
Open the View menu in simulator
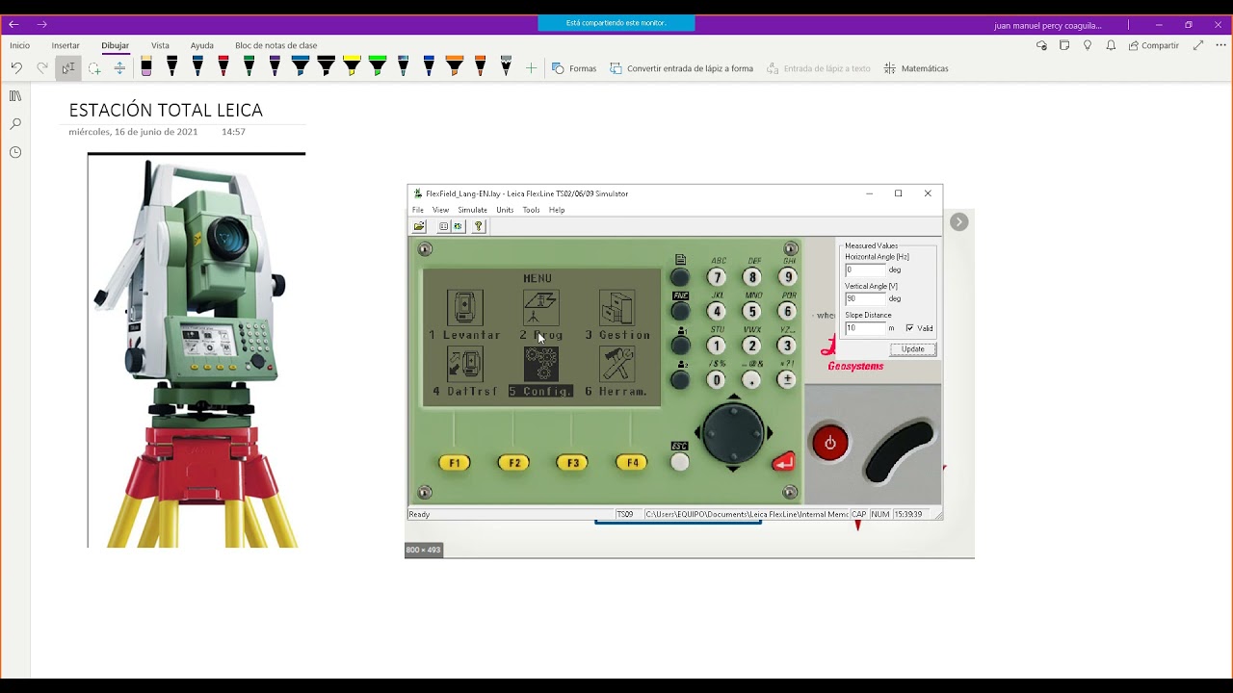tap(440, 210)
